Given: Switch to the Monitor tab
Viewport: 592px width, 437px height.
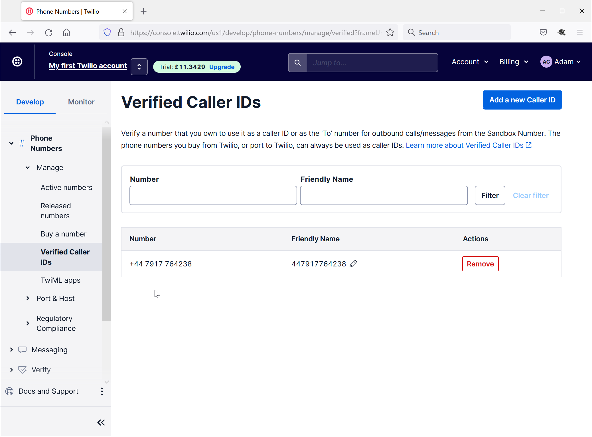Looking at the screenshot, I should (x=81, y=102).
